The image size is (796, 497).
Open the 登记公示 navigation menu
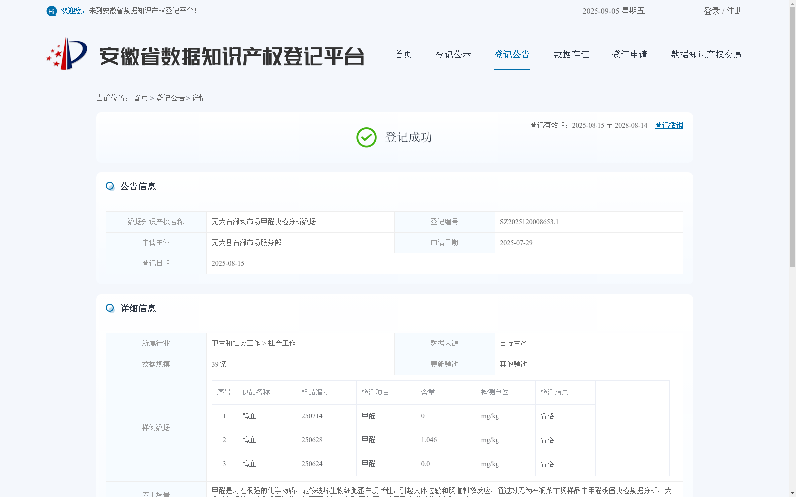[x=453, y=54]
